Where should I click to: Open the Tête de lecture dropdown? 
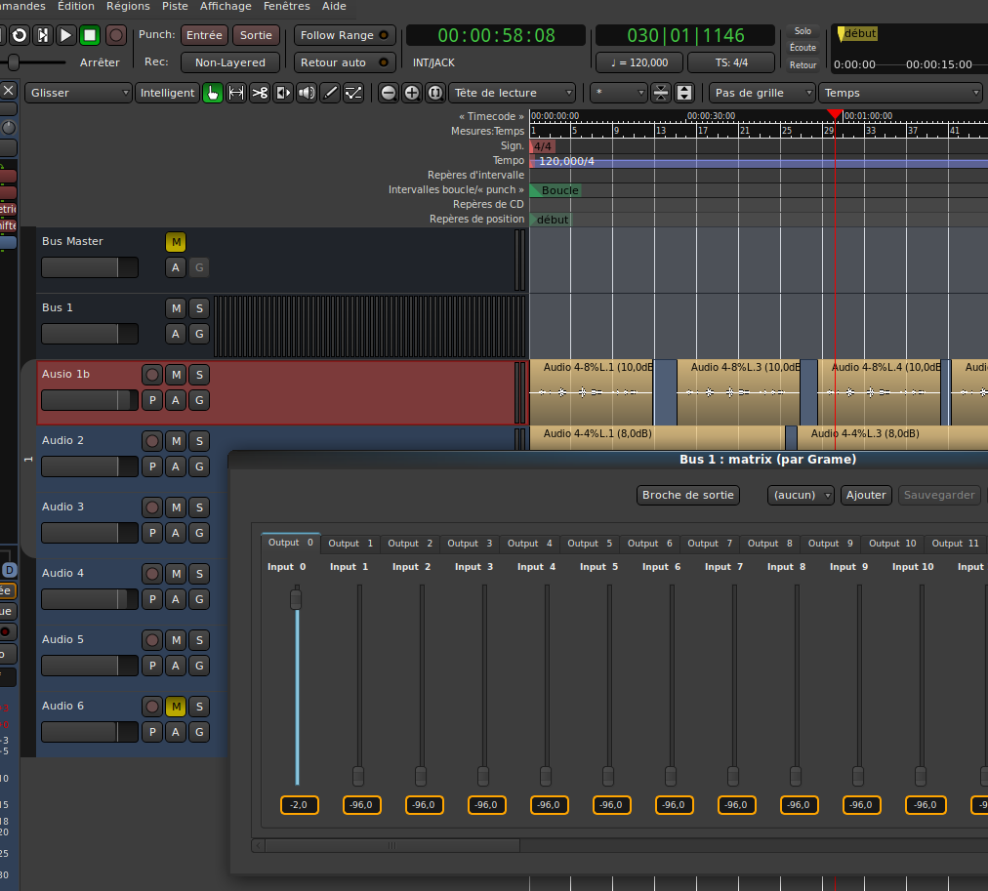pos(514,94)
